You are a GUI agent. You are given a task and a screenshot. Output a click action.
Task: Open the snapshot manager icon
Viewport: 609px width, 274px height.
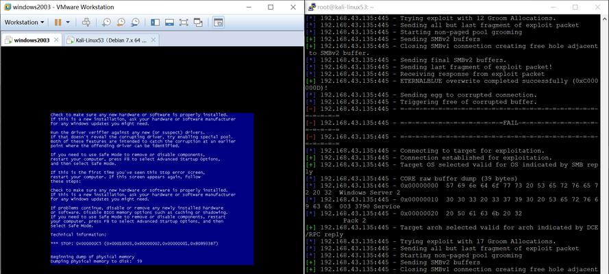click(135, 23)
